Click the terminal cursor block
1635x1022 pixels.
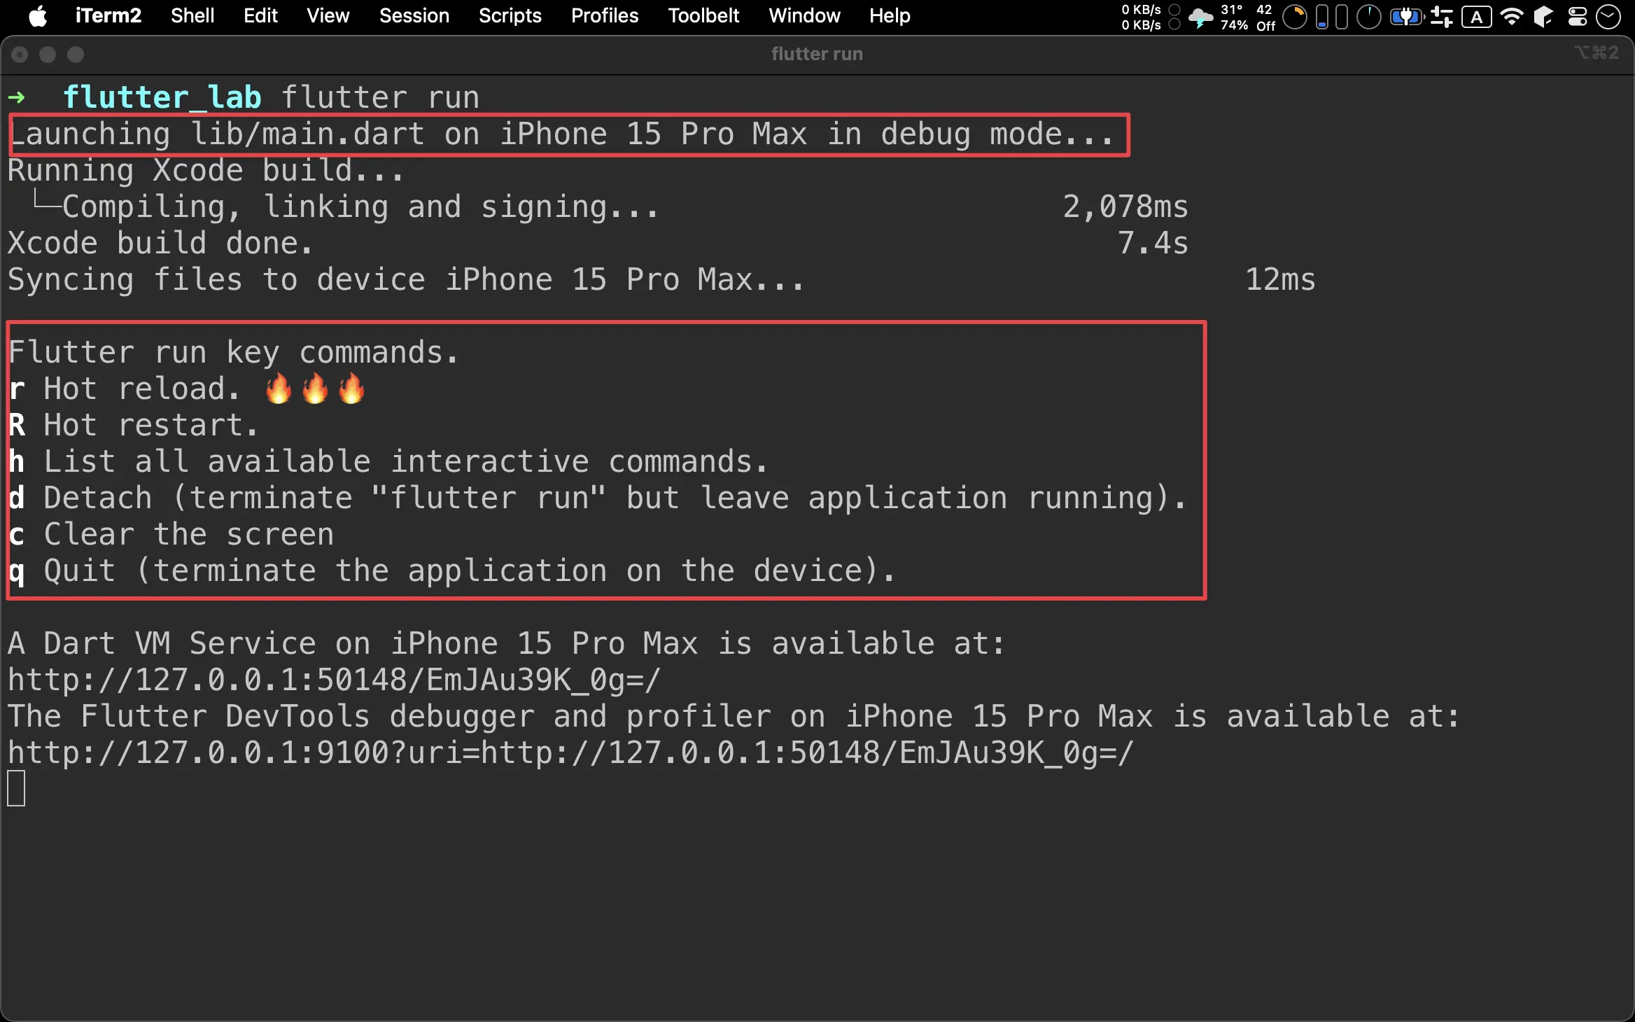click(x=16, y=789)
